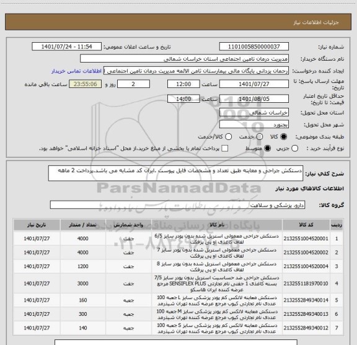Select the متوسط purchase type radio

pyautogui.click(x=267, y=149)
